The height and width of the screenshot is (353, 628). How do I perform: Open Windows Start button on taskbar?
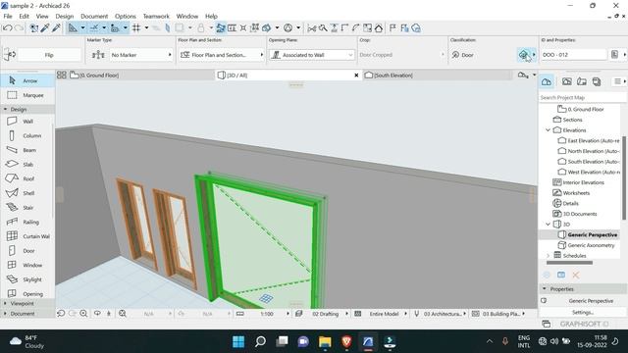point(238,341)
